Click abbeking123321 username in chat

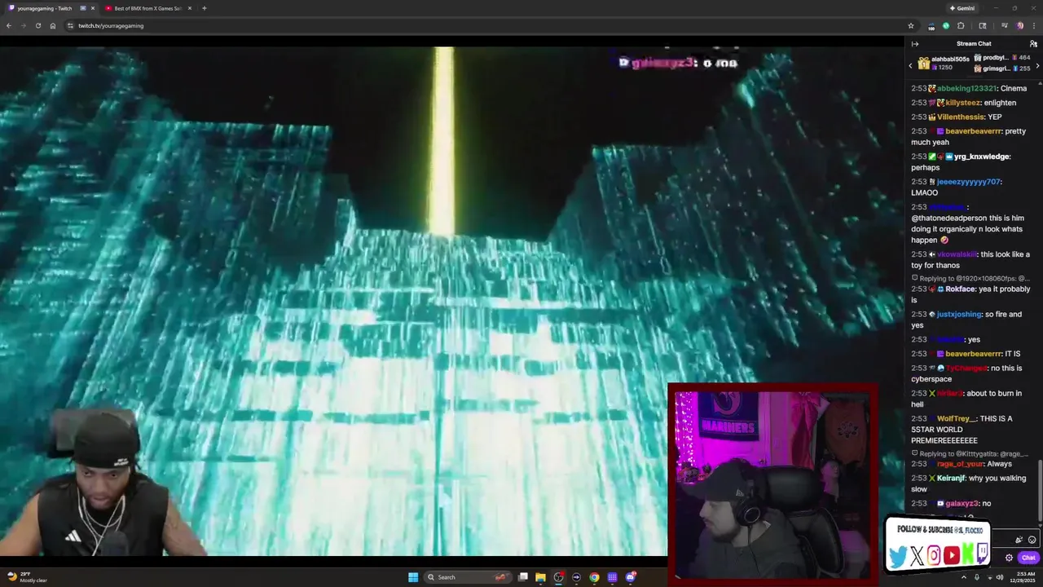point(966,88)
